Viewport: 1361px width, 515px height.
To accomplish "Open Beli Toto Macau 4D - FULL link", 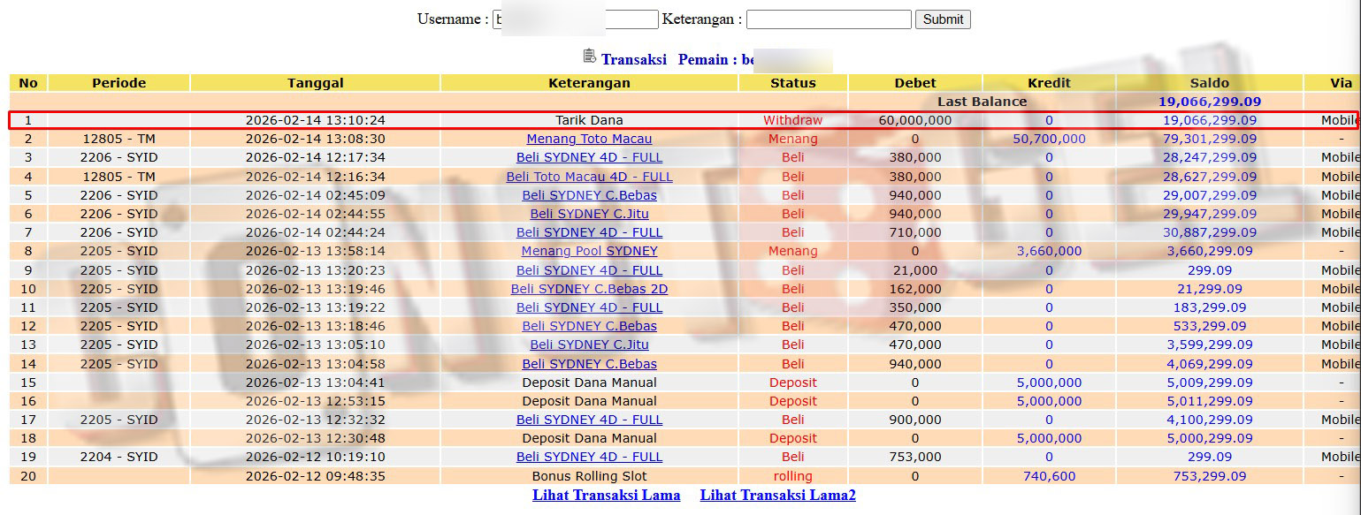I will coord(589,177).
